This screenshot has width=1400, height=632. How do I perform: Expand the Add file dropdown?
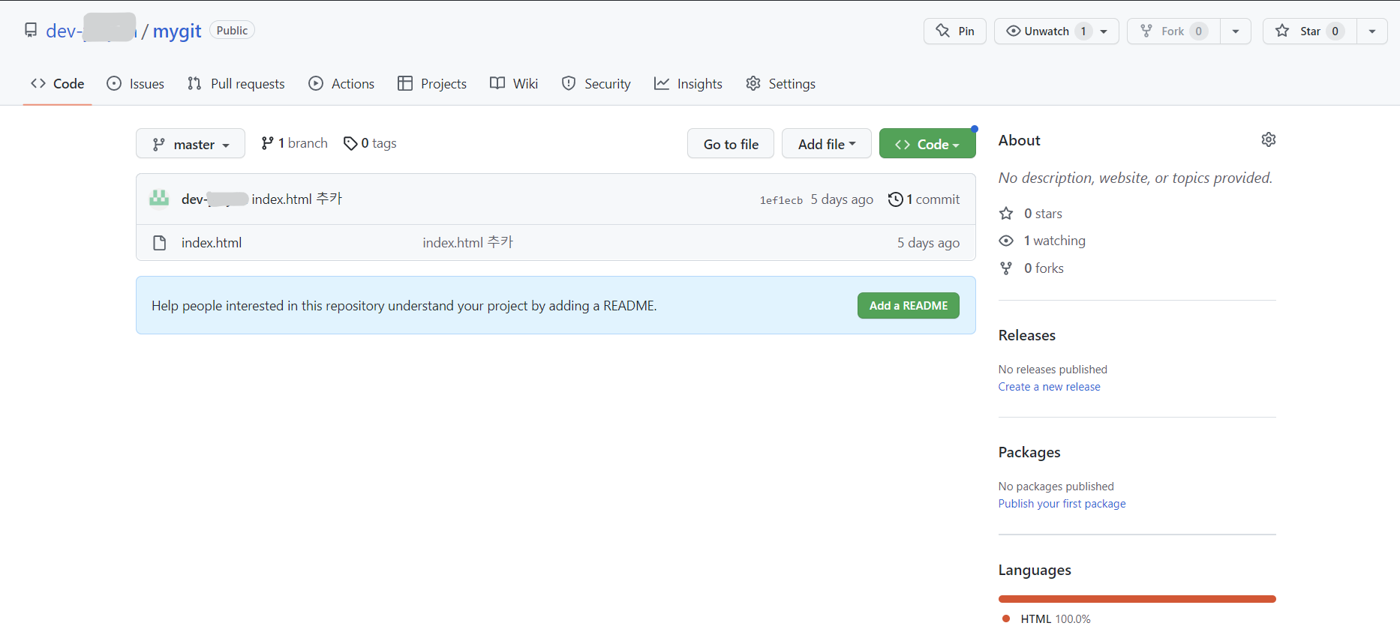tap(827, 144)
